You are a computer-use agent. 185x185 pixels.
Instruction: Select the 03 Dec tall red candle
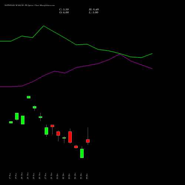70,137
